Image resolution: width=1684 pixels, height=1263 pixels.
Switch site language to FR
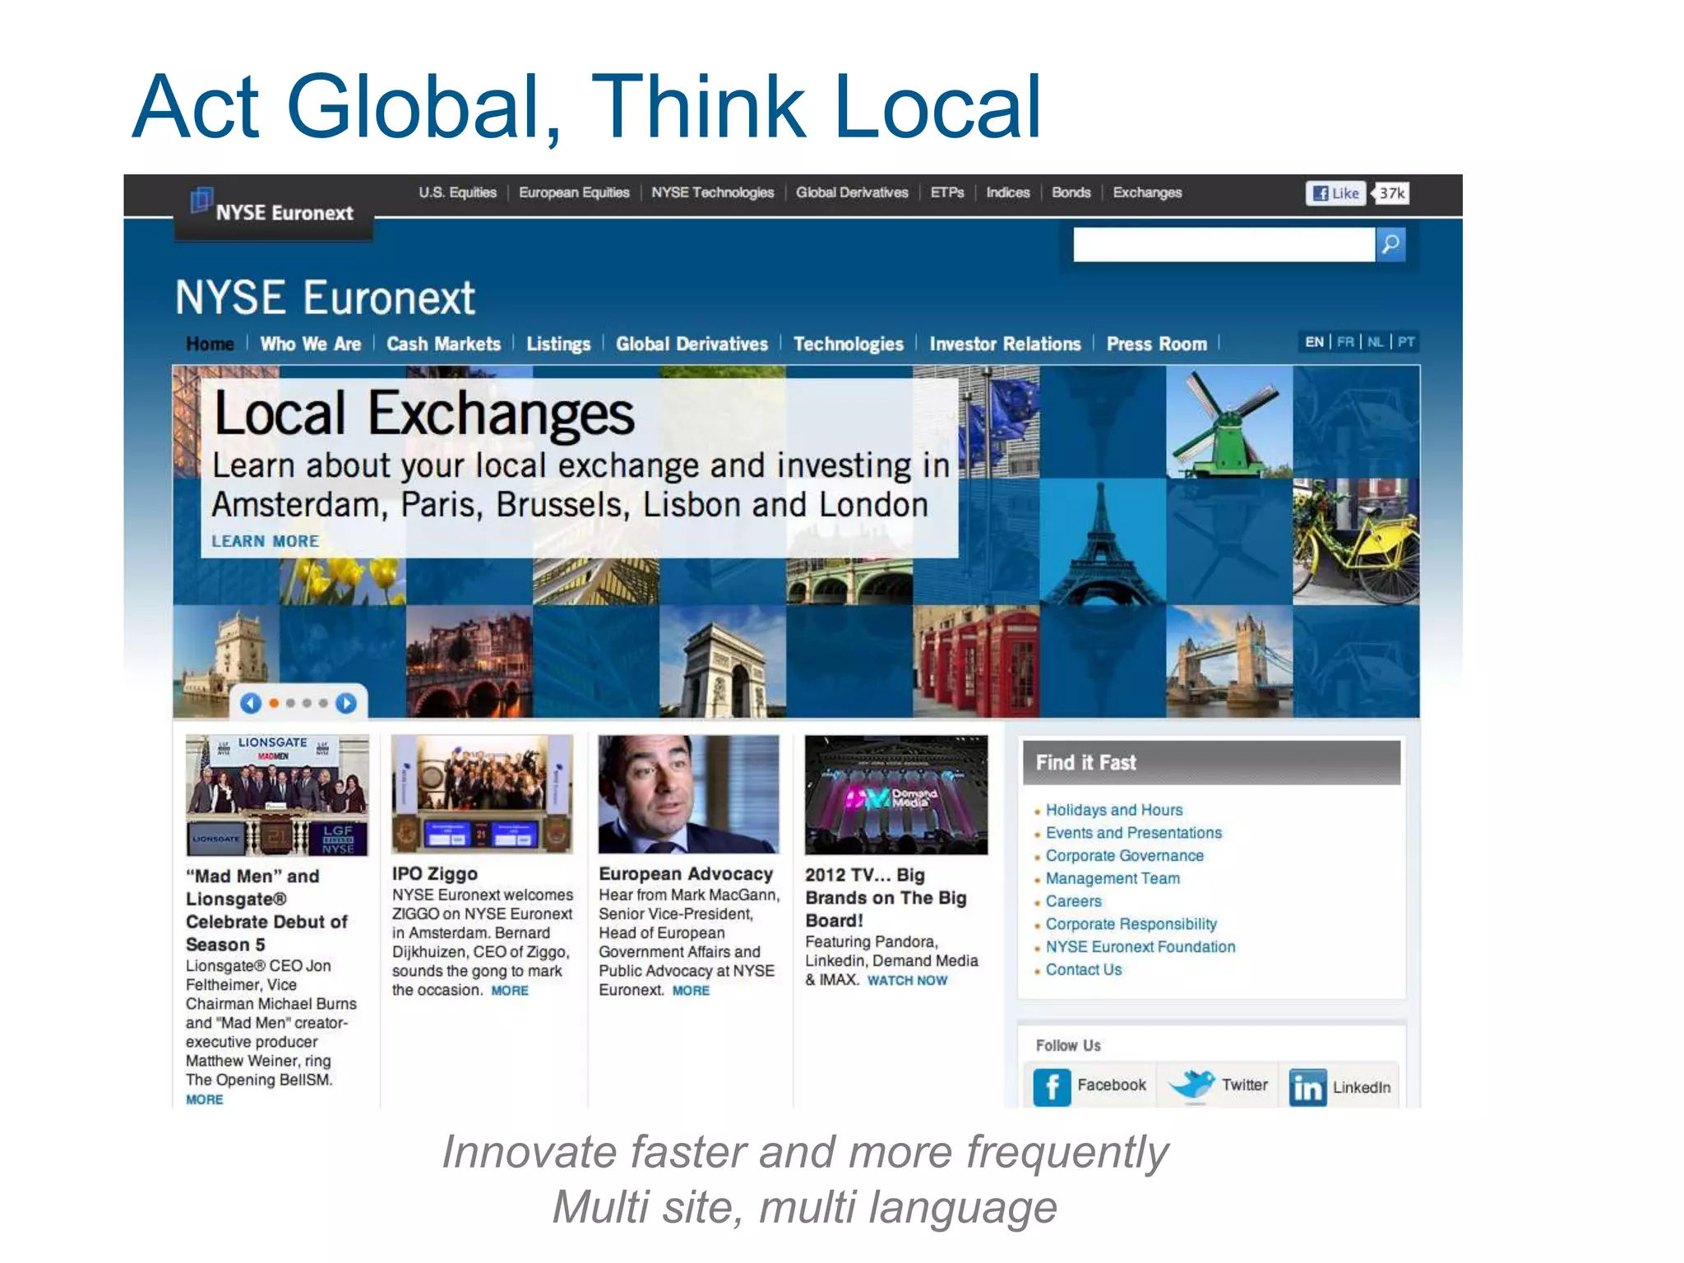click(1345, 342)
